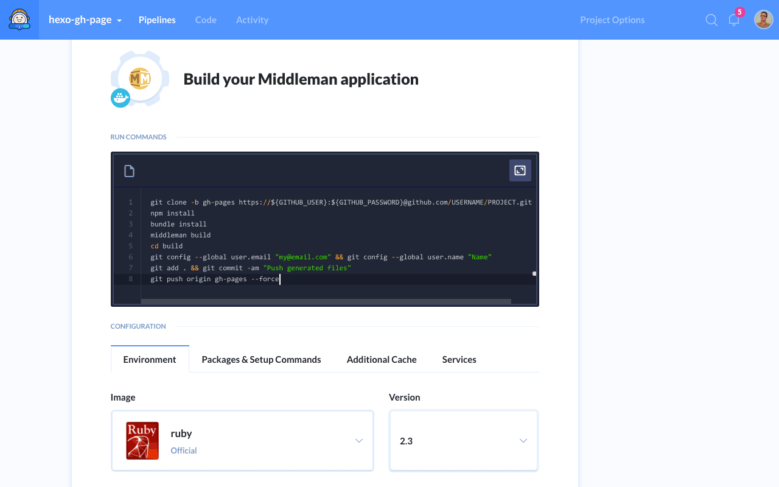Click the Buddy mascot logo

19,19
